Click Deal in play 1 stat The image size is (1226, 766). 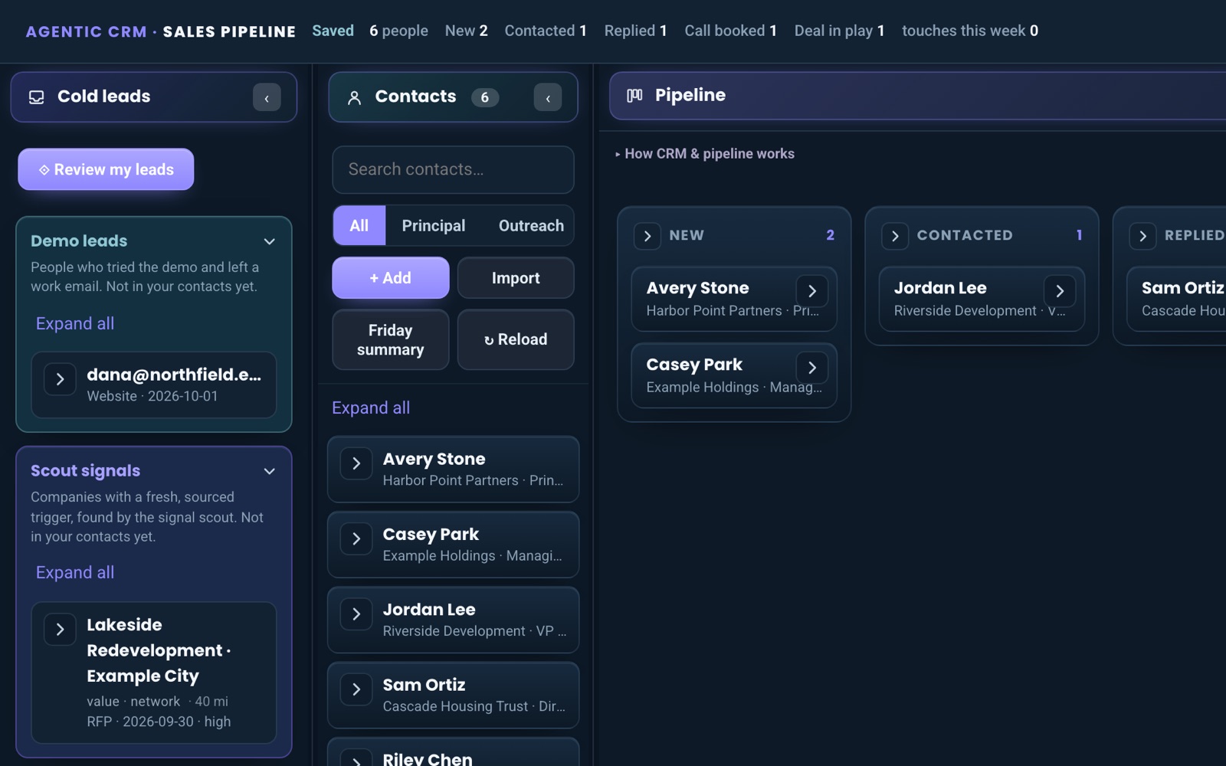point(840,31)
